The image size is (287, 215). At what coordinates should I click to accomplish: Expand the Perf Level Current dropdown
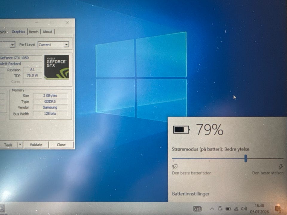point(66,44)
